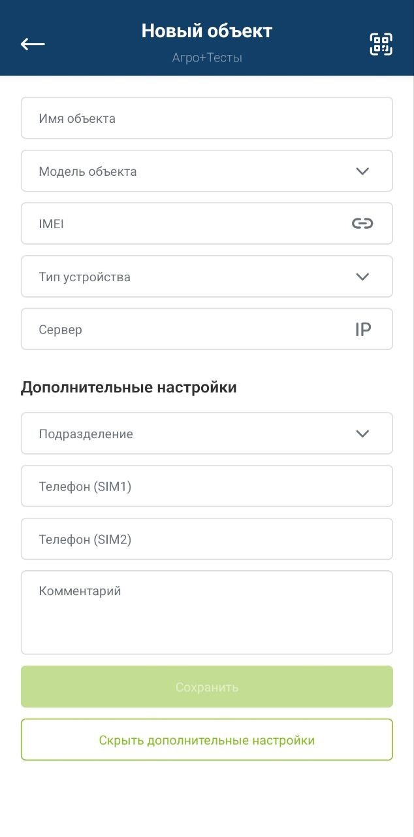Focus the Имя объекта input field

coord(207,118)
